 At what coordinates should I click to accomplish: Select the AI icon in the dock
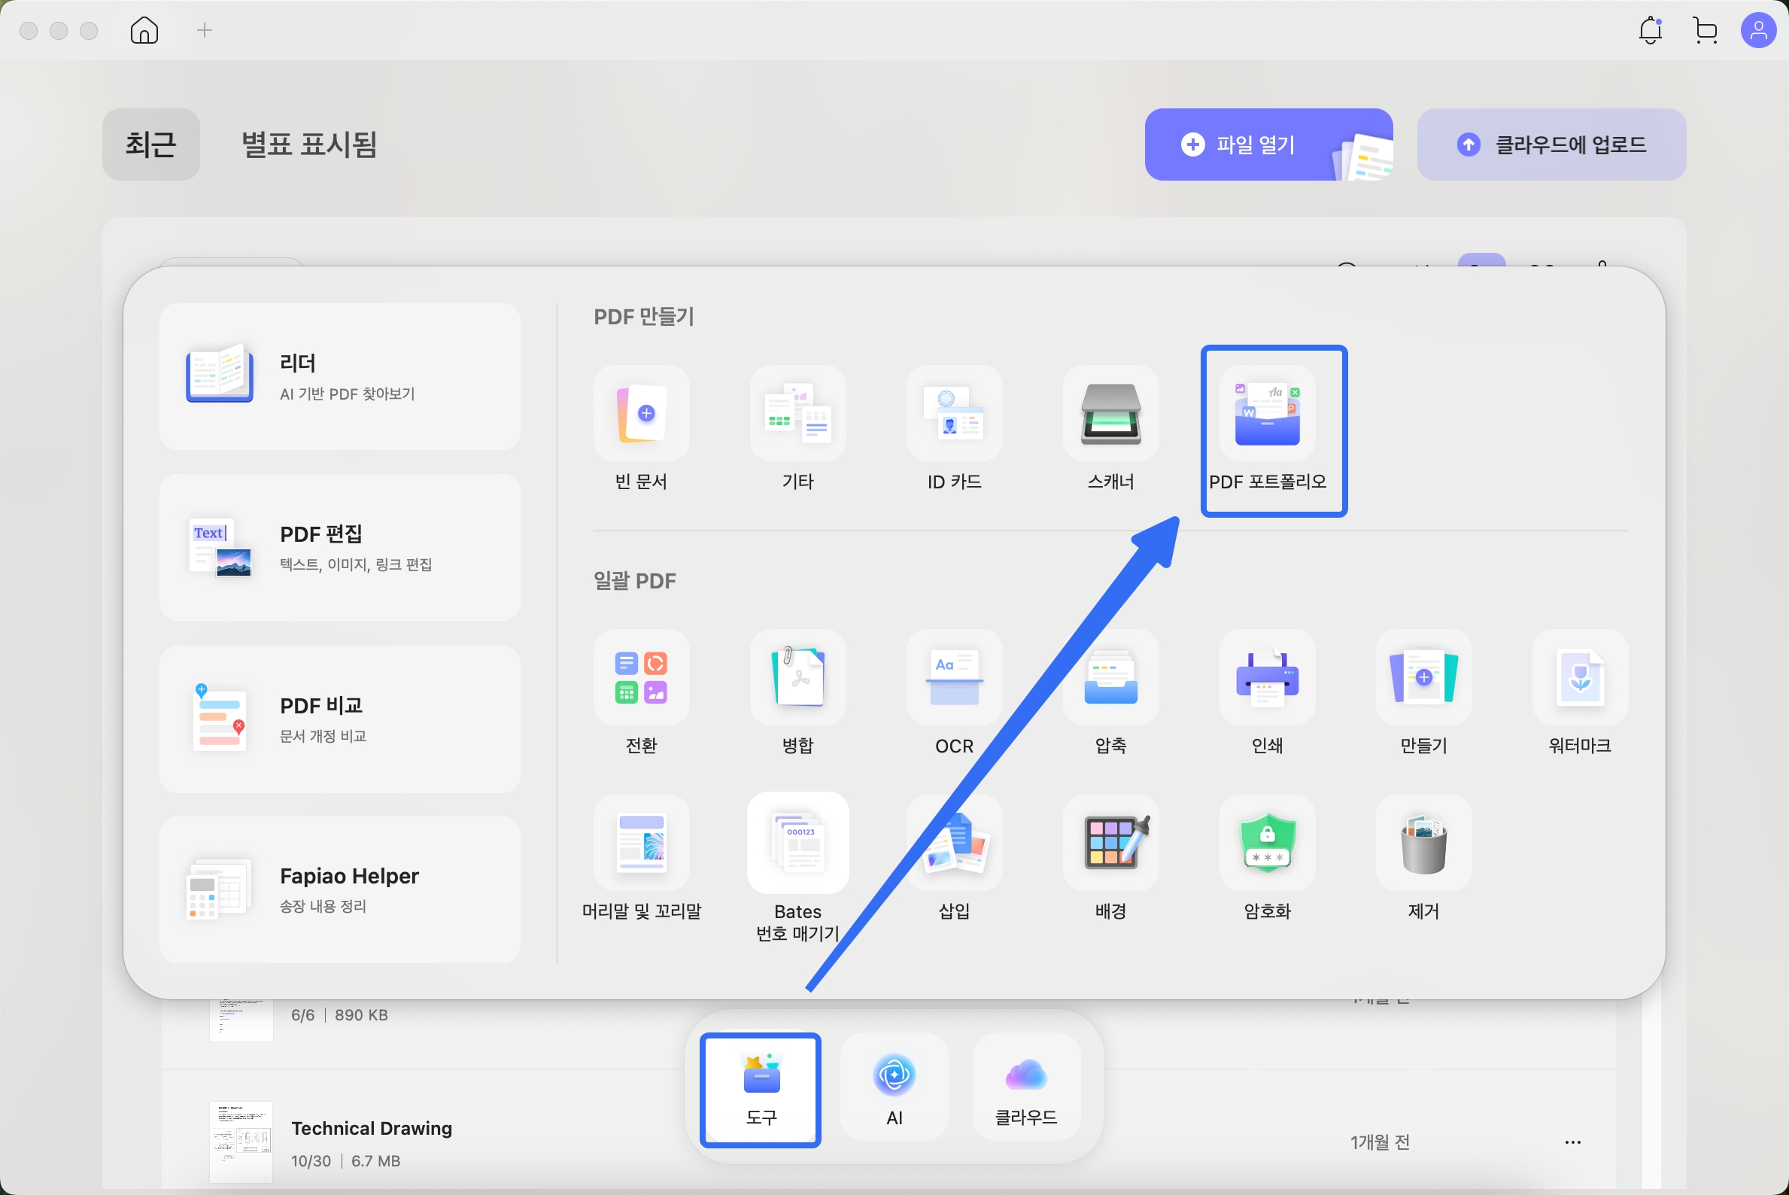click(x=893, y=1087)
